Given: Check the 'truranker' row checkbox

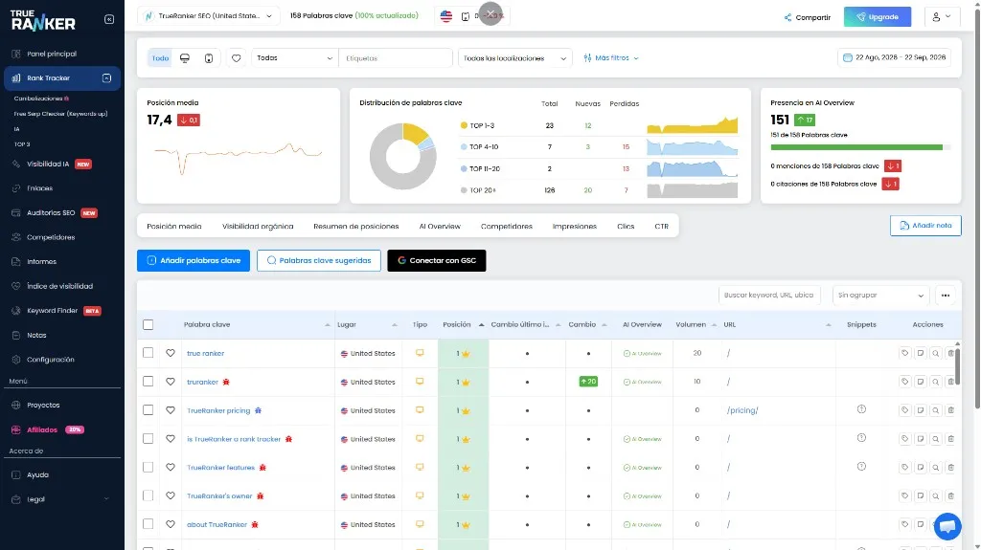Looking at the screenshot, I should [148, 382].
